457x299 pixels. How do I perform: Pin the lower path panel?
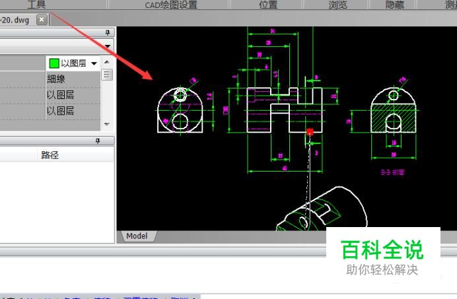(x=98, y=141)
